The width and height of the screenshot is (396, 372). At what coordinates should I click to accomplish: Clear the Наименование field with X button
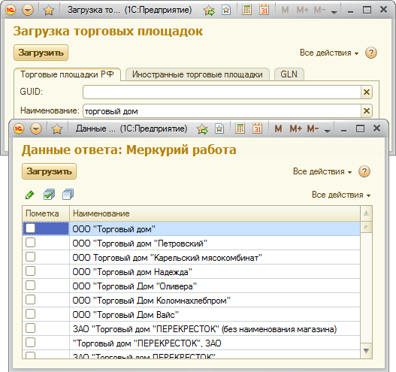click(x=367, y=111)
